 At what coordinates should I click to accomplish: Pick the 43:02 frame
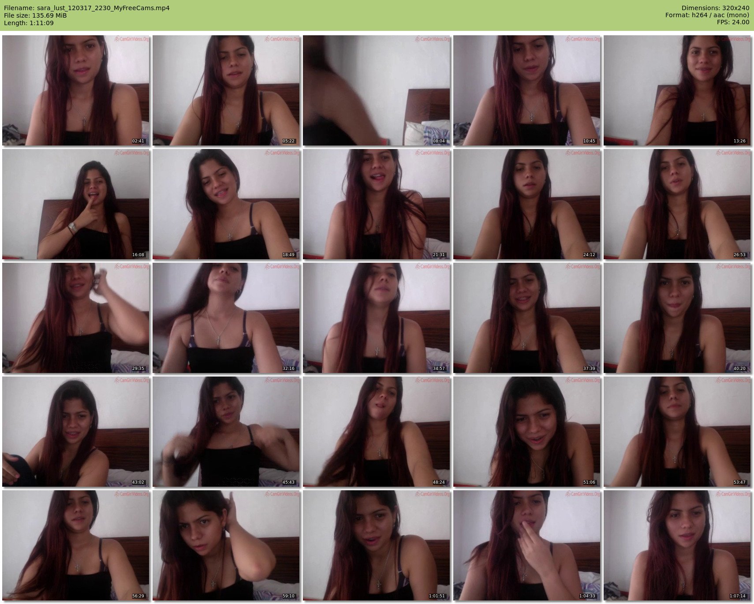pos(75,432)
